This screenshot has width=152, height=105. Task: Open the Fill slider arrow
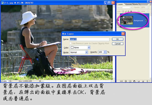(x=147, y=11)
